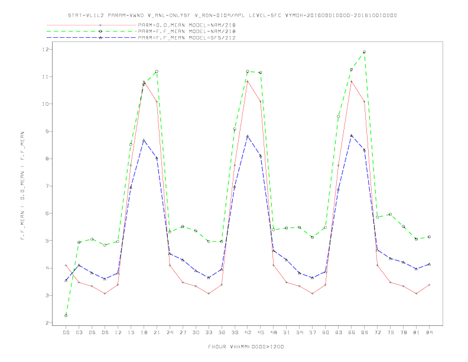Click y-axis tick label 12
The width and height of the screenshot is (468, 362).
[45, 49]
